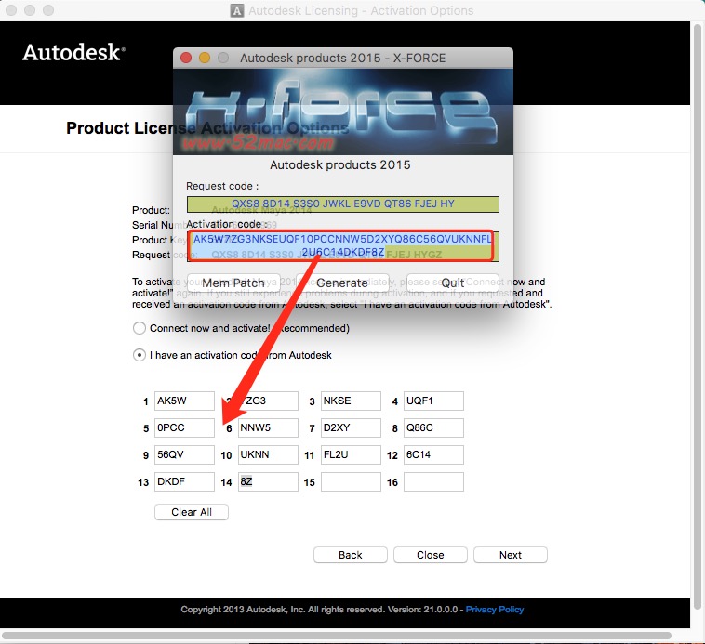Image resolution: width=705 pixels, height=644 pixels.
Task: Quit the X-FORCE dialog
Action: pyautogui.click(x=453, y=283)
